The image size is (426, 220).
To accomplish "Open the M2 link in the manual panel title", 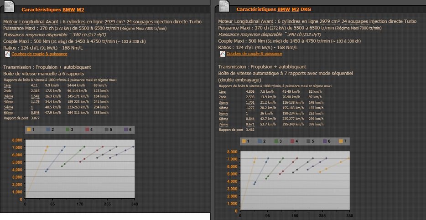I will [x=80, y=10].
